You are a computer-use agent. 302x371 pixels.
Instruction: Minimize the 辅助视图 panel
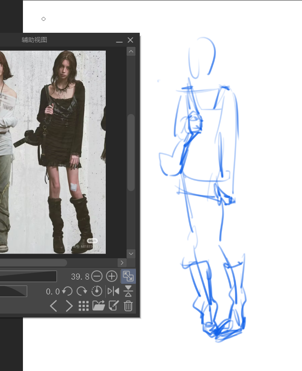pos(119,40)
